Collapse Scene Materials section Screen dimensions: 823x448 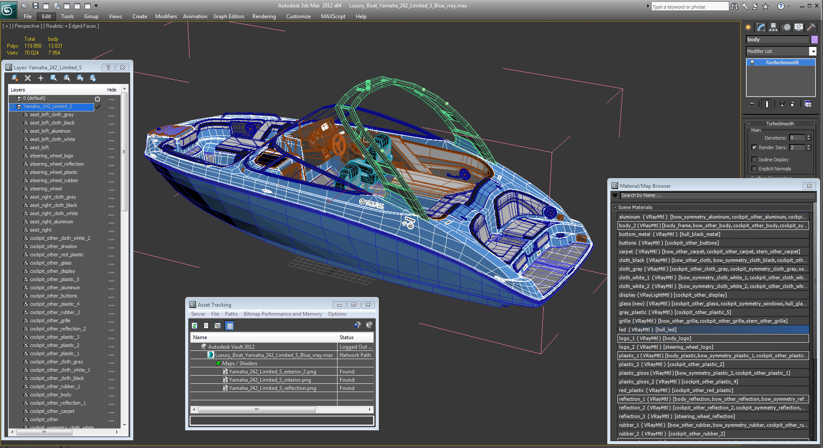click(x=615, y=207)
